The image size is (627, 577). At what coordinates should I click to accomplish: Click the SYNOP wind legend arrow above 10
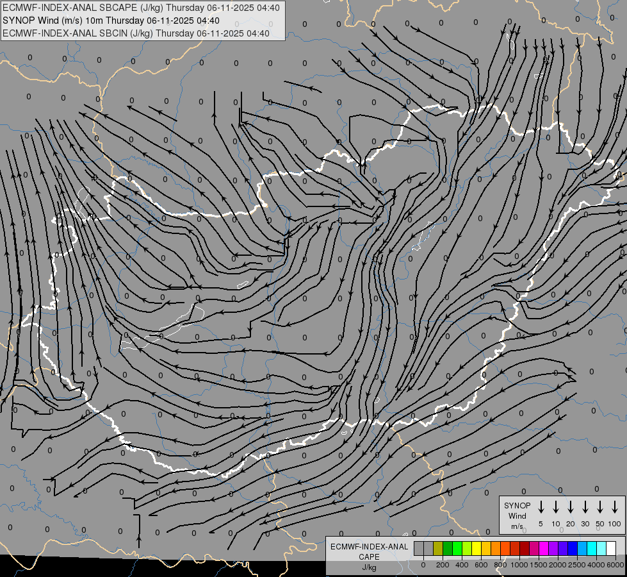[x=555, y=506]
